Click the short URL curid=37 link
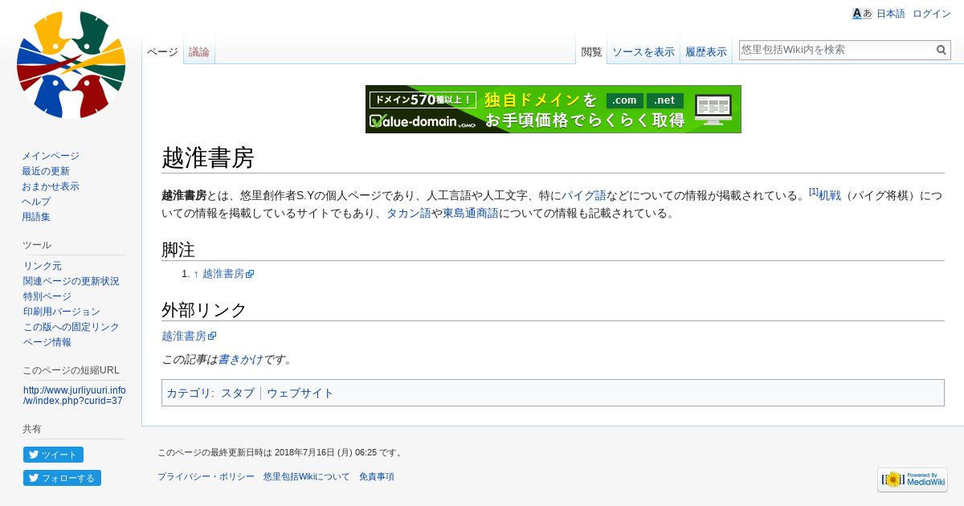 (75, 395)
